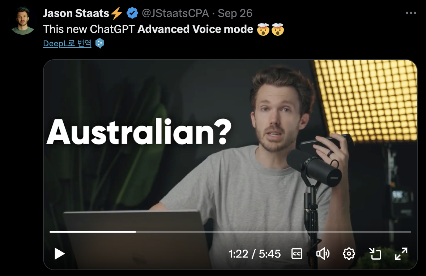Translate tweet via DeepL로 번역 link
This screenshot has width=426, height=276.
(x=67, y=43)
